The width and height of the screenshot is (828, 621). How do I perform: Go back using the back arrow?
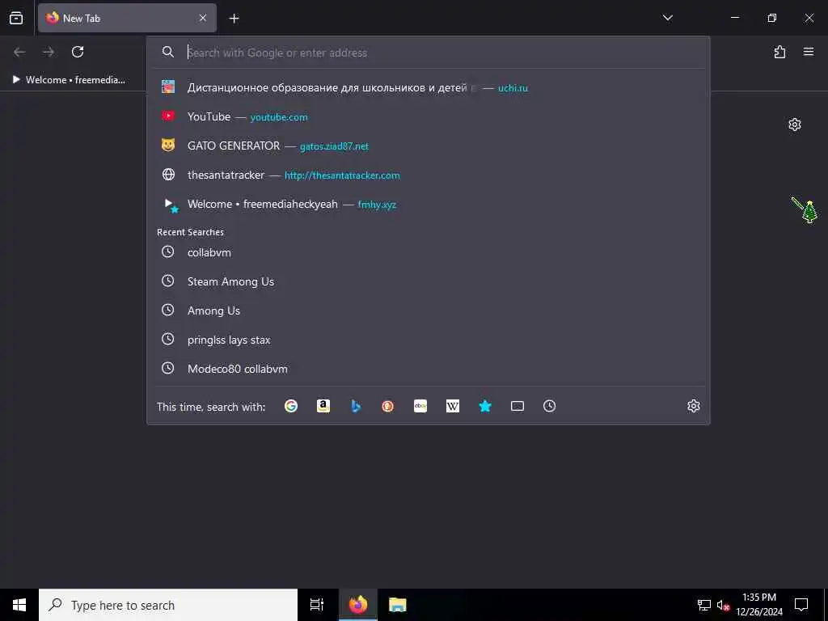pos(19,52)
